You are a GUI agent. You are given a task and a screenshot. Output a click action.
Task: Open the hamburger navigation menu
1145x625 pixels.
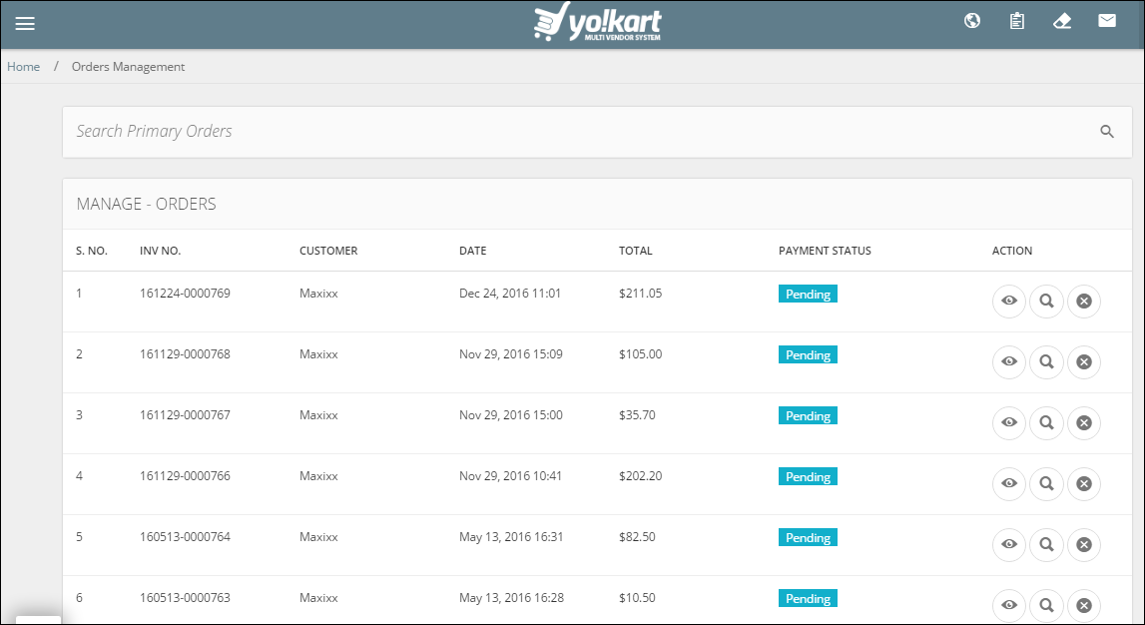point(25,23)
